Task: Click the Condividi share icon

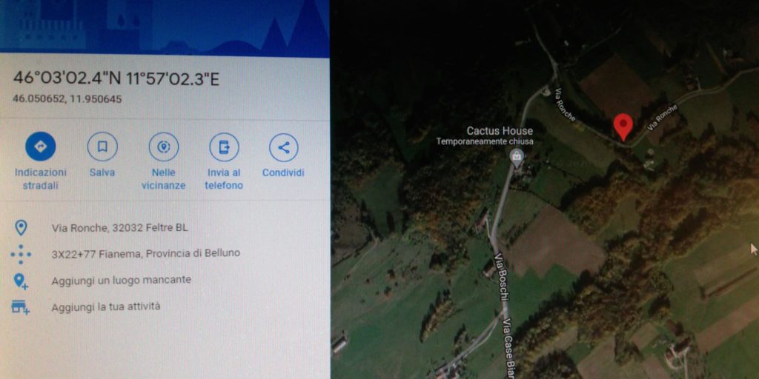Action: pyautogui.click(x=284, y=148)
